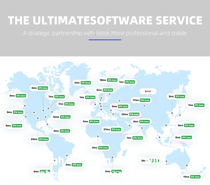Click the green 0% loss badge beside 27ms

[116, 129]
